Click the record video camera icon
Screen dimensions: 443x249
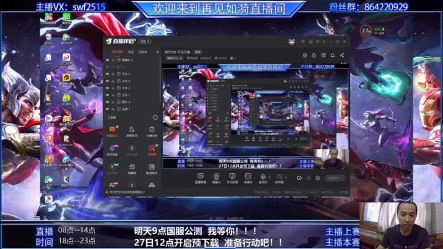click(x=300, y=178)
